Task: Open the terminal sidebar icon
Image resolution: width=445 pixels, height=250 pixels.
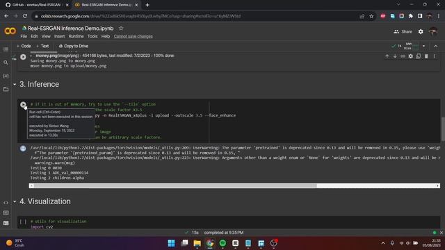Action: (x=6, y=223)
